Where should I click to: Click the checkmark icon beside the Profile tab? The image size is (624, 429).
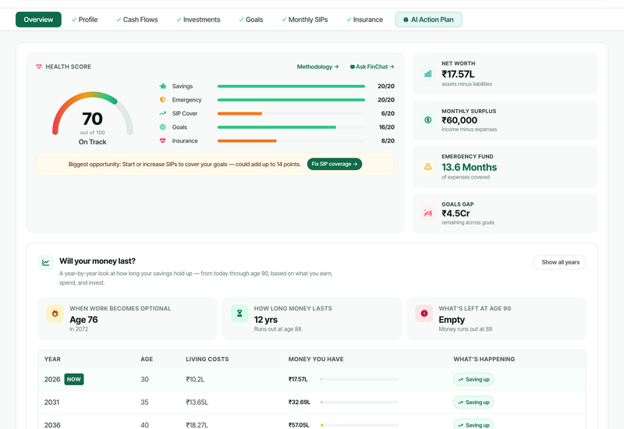(x=74, y=19)
